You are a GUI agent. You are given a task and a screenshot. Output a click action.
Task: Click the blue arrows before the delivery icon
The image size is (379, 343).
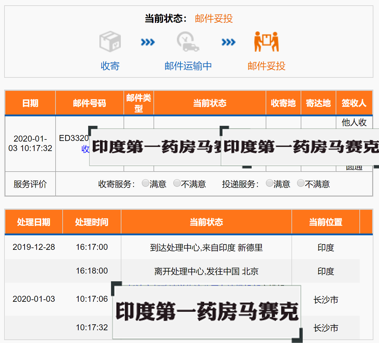pyautogui.click(x=229, y=42)
